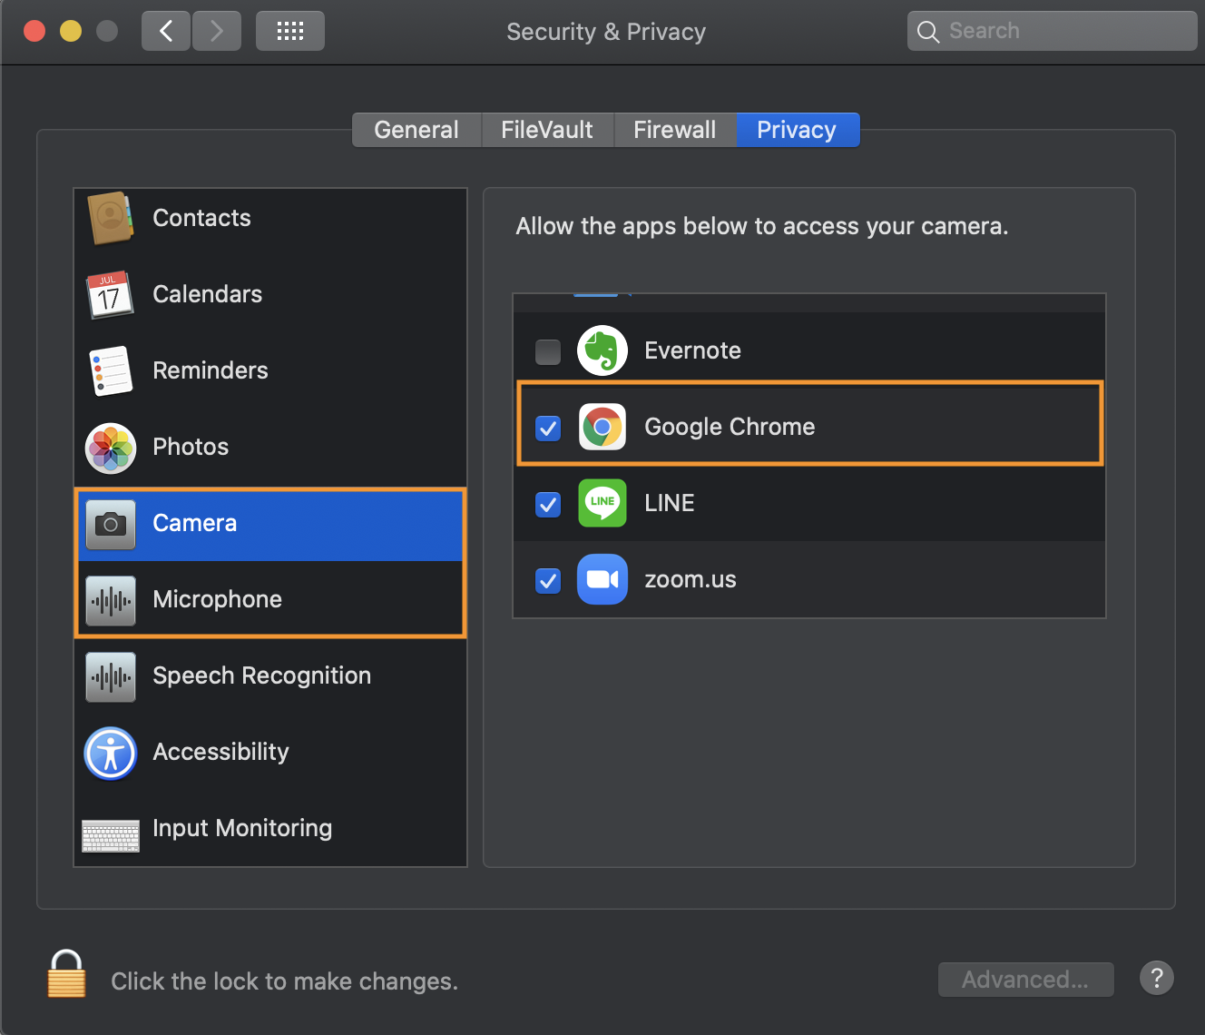Click the Calendars icon showing 17
Image resolution: width=1205 pixels, height=1035 pixels.
coord(110,294)
